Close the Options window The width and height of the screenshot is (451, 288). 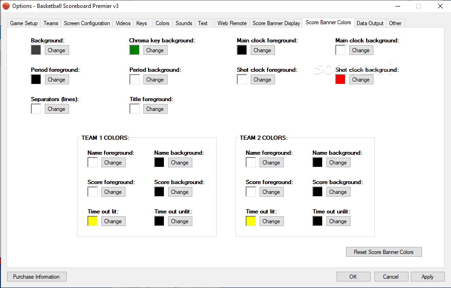pyautogui.click(x=440, y=6)
